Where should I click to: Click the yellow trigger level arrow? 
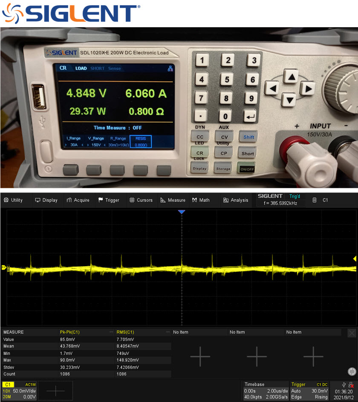coord(355,258)
